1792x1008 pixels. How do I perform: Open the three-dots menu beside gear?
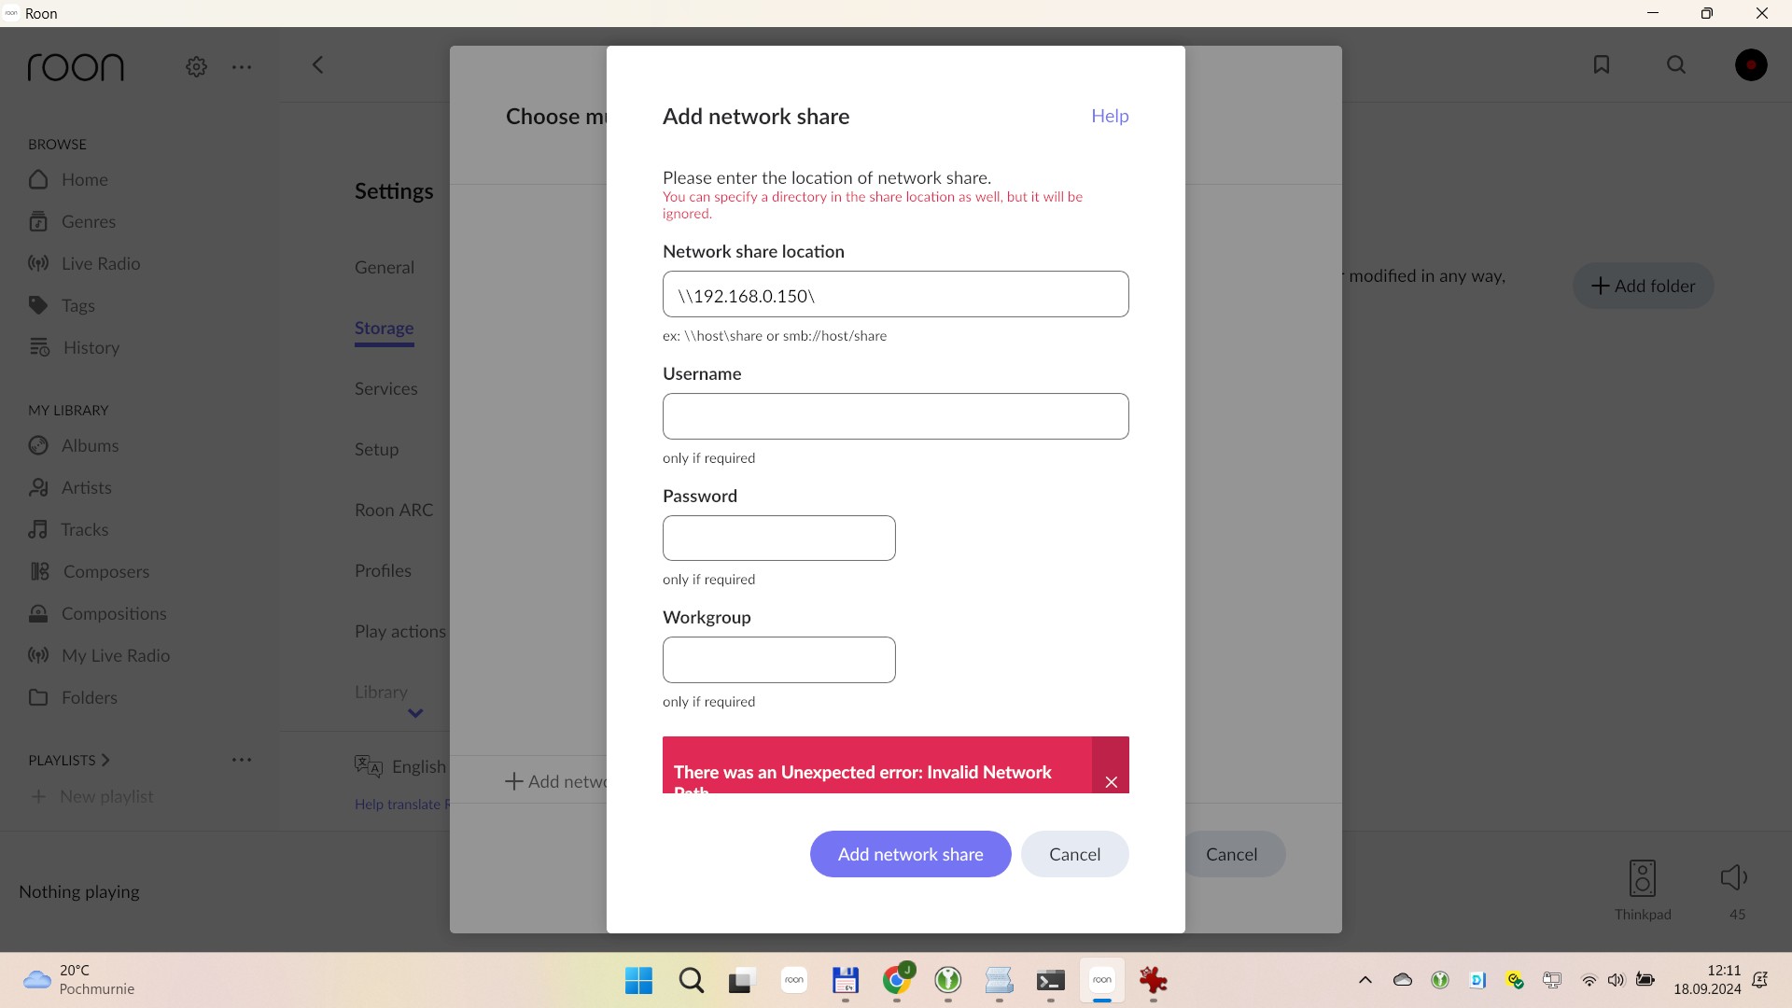click(242, 66)
